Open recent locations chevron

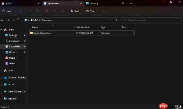pyautogui.click(x=14, y=20)
